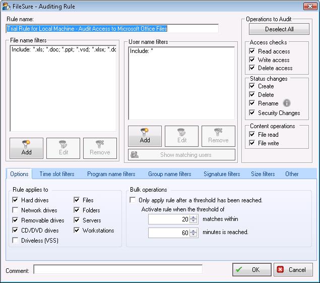Screen dimensions: 320x283
Task: Select the 'Include: *.xls; *.doc' filter entry
Action: pyautogui.click(x=63, y=49)
